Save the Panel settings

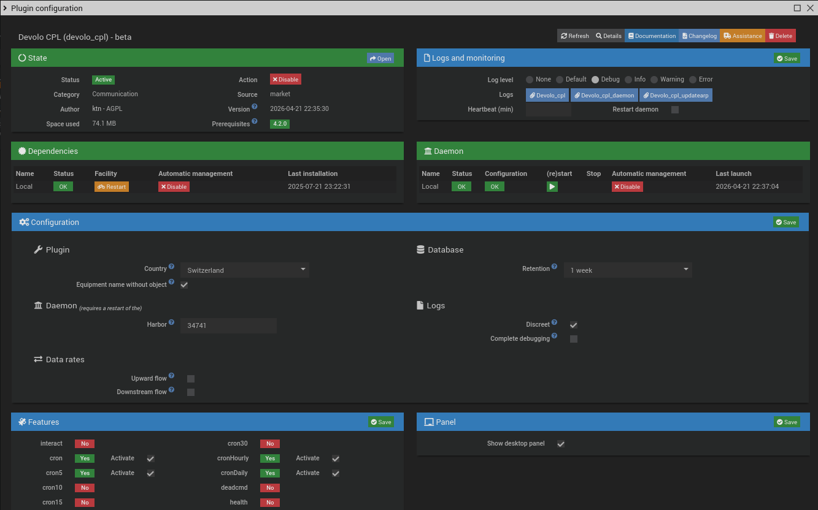point(787,422)
